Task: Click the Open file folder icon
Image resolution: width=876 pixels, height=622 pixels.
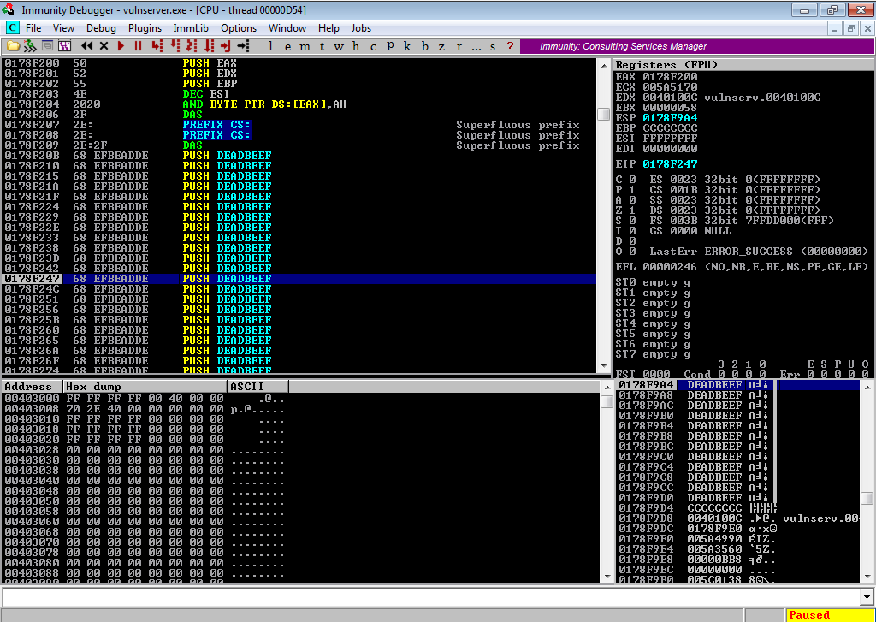Action: point(12,46)
